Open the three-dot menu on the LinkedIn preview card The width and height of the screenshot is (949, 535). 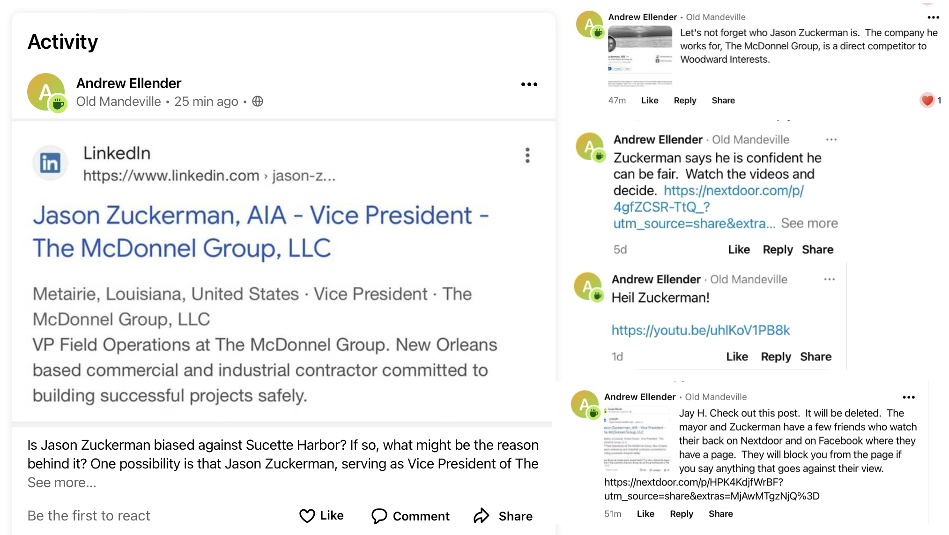tap(527, 156)
